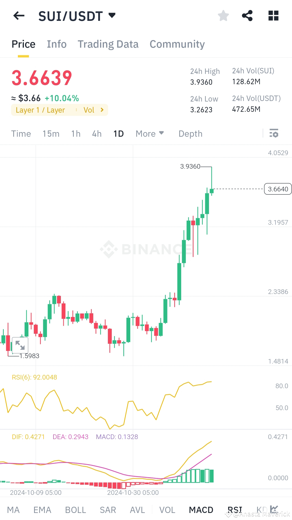Open the Depth view
The image size is (292, 520).
point(190,133)
